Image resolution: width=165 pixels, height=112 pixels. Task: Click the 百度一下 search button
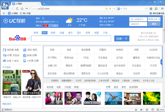[x=122, y=38]
